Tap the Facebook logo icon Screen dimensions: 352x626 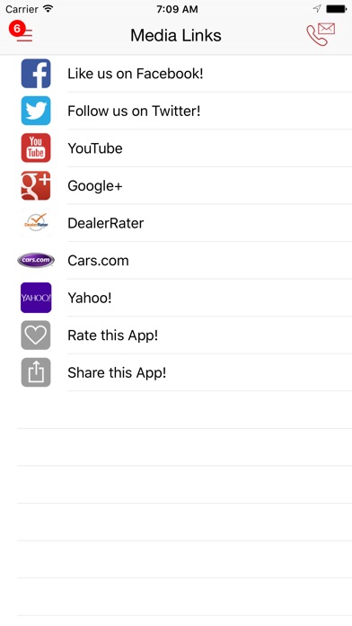click(x=36, y=74)
